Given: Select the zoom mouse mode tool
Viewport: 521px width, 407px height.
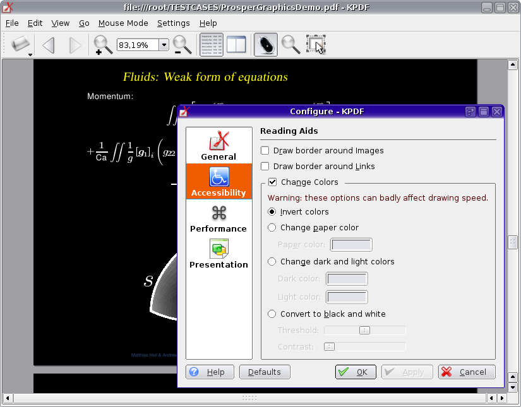Looking at the screenshot, I should pyautogui.click(x=290, y=45).
